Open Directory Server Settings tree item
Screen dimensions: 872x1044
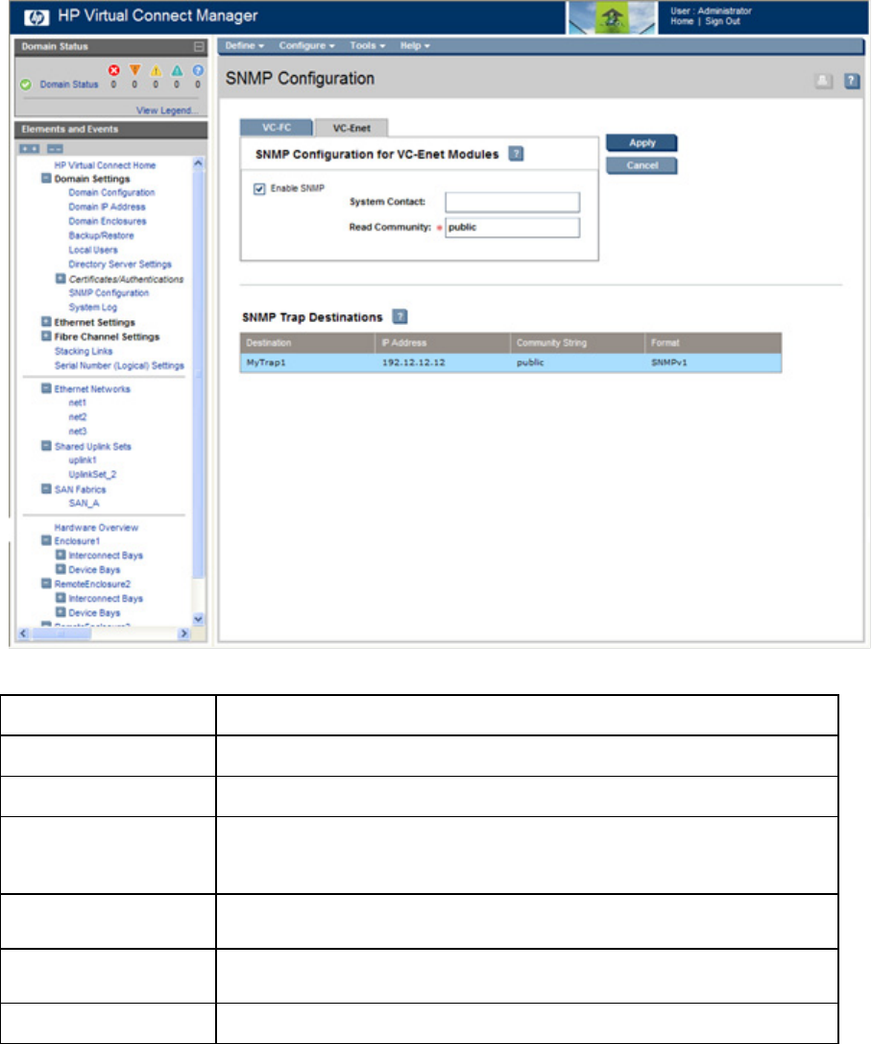tap(120, 264)
